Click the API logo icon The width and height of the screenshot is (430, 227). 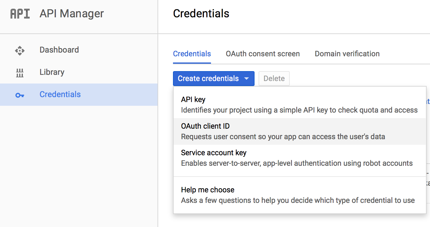point(20,14)
